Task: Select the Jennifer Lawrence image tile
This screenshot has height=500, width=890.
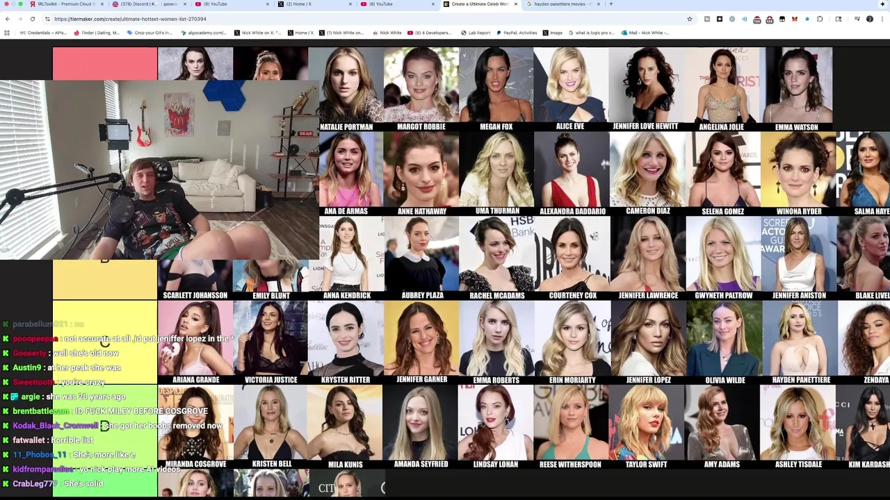Action: tap(647, 258)
